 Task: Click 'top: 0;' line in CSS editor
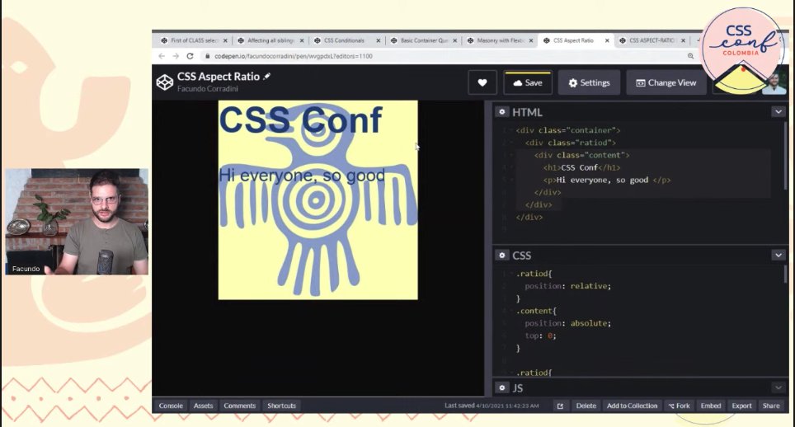[540, 335]
